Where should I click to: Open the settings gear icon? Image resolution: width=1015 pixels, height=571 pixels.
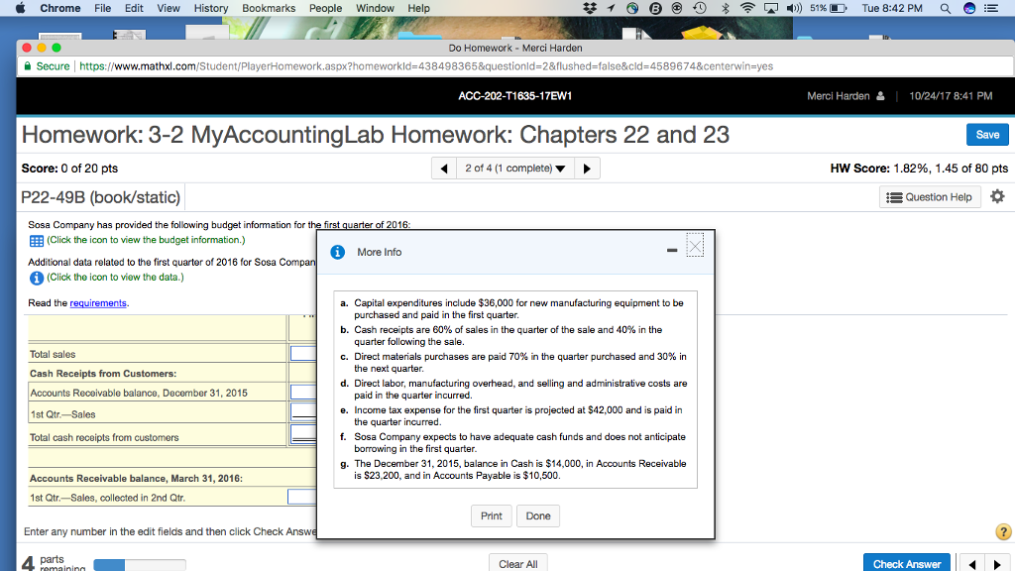pyautogui.click(x=997, y=197)
